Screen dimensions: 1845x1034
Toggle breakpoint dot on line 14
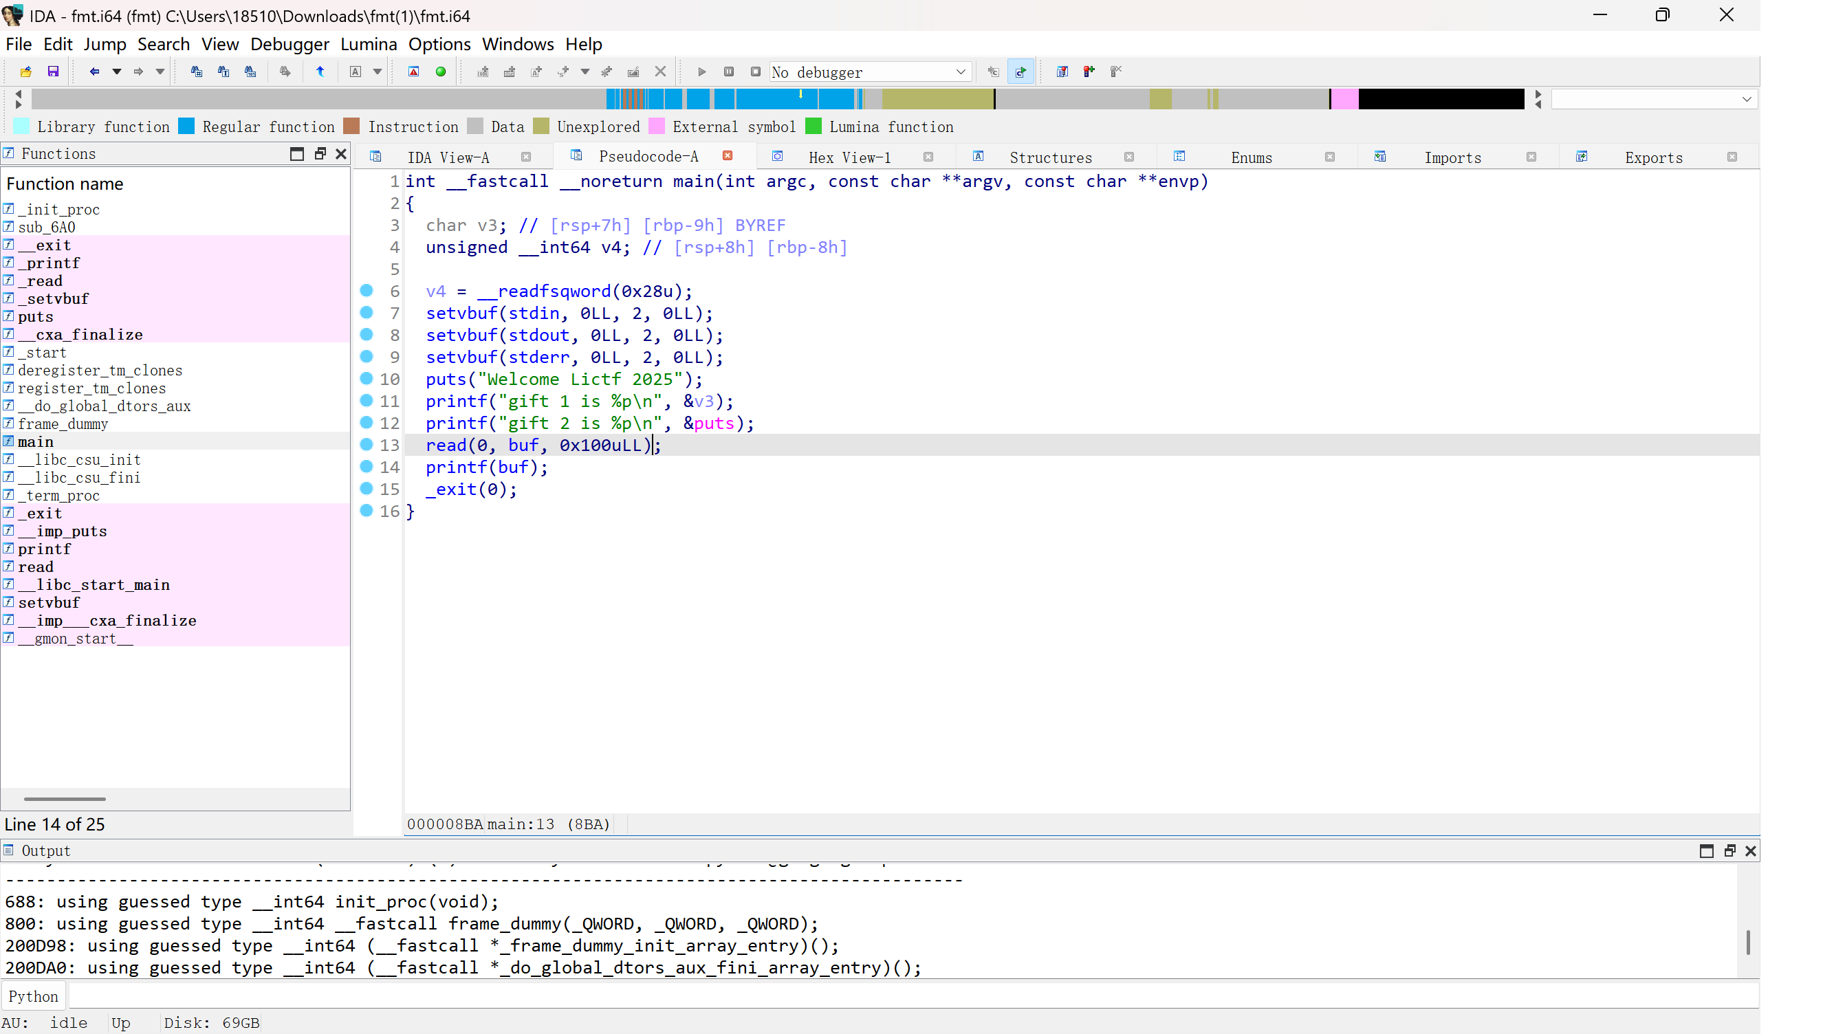(x=367, y=467)
